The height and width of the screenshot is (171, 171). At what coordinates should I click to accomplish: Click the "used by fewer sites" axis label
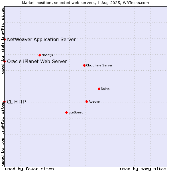pyautogui.click(x=29, y=169)
